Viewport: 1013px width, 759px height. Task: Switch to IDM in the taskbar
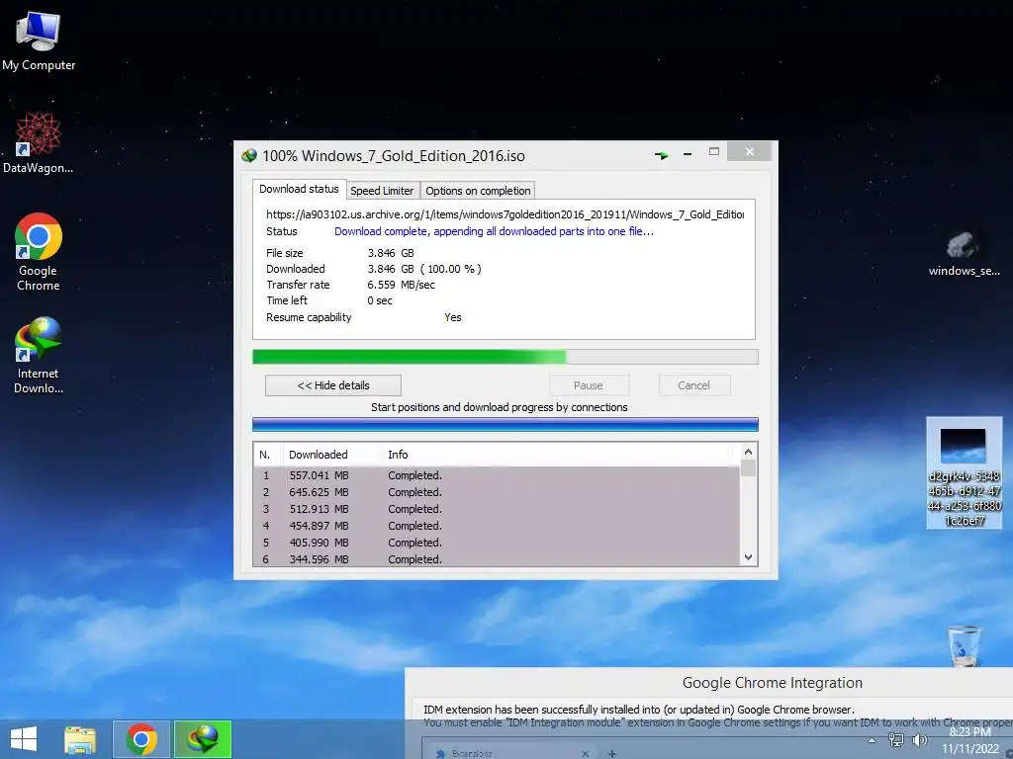203,739
